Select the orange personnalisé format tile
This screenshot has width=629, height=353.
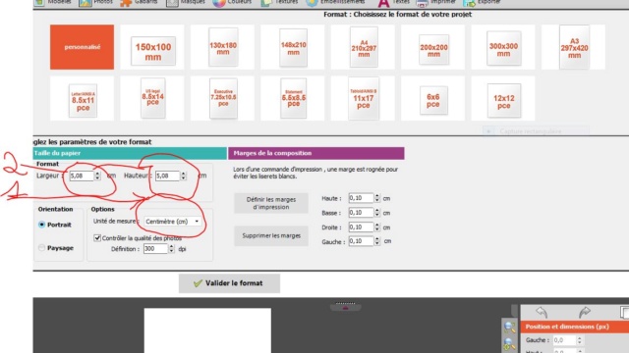pyautogui.click(x=82, y=47)
